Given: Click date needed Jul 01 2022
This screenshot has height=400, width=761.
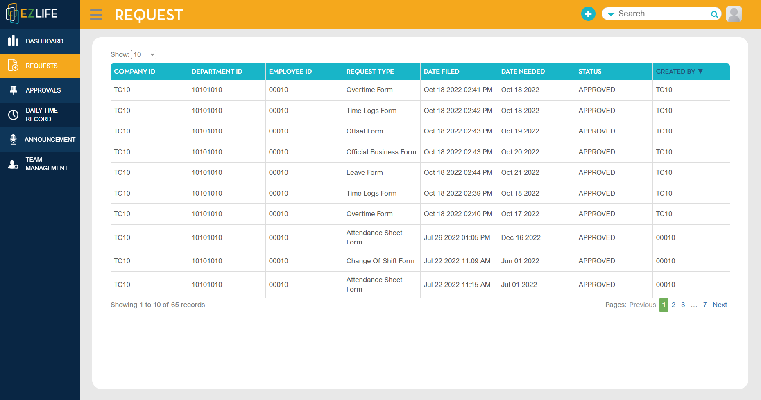Looking at the screenshot, I should click(519, 285).
